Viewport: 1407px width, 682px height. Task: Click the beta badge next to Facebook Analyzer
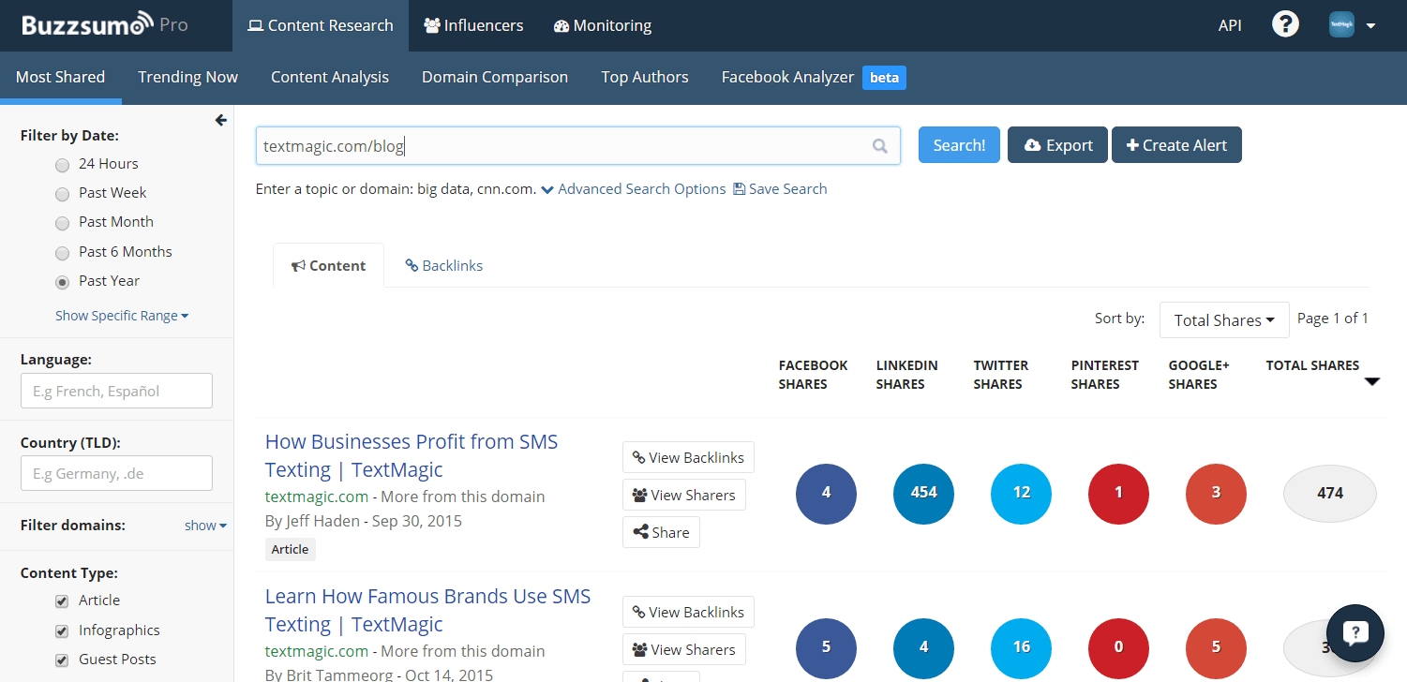click(x=884, y=78)
